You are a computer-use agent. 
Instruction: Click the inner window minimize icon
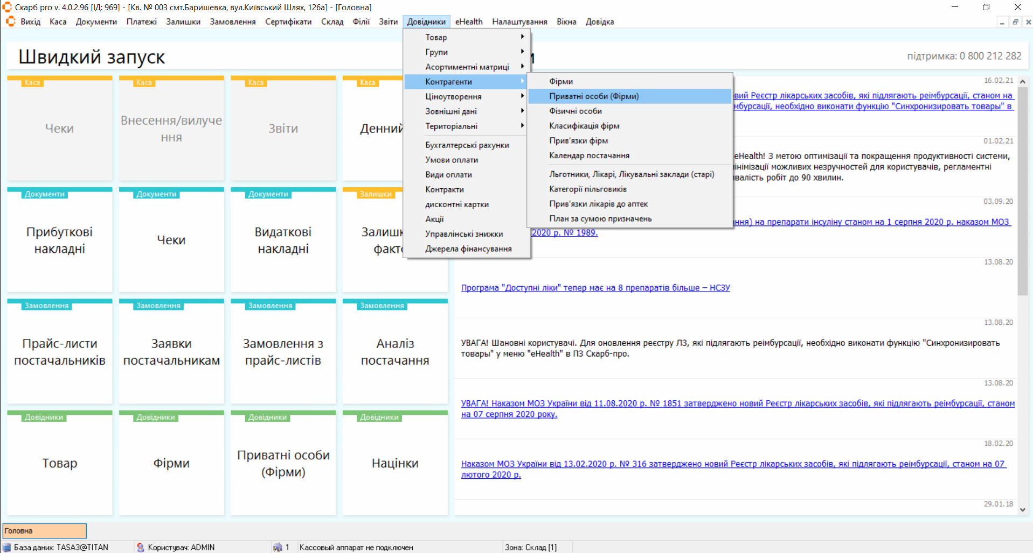click(1002, 22)
